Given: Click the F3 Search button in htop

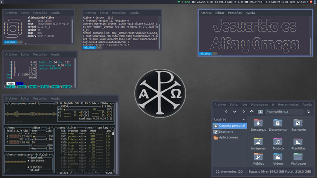Looking at the screenshot, I should click(32, 87).
